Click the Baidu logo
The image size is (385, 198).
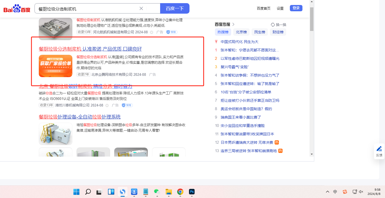coord(17,9)
